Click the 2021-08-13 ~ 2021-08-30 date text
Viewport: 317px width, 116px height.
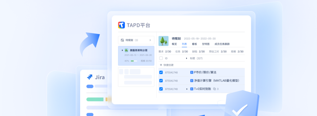(138, 55)
